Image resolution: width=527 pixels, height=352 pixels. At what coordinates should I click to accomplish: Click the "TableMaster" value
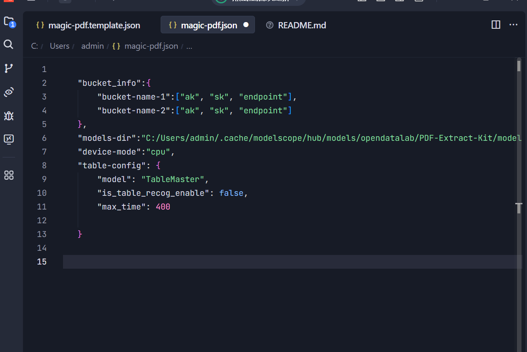[173, 179]
